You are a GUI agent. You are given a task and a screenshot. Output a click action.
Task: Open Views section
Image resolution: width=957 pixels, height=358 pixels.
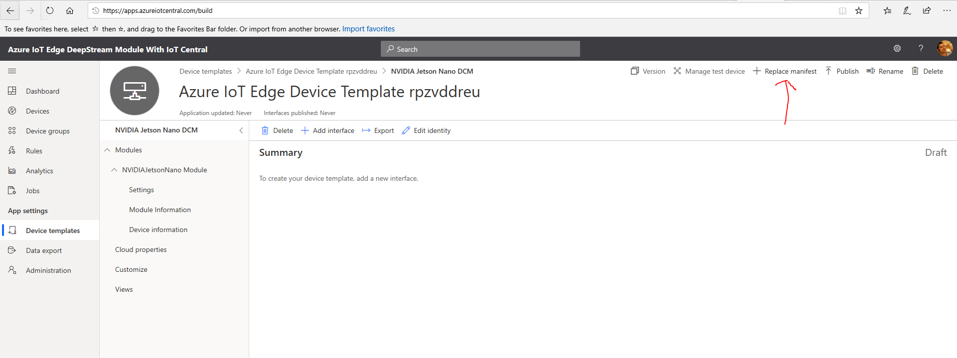tap(124, 289)
